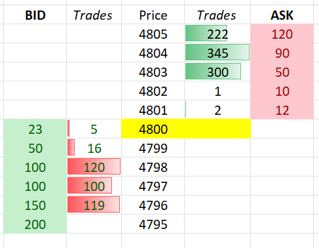Select the BID header cell
The image size is (319, 248).
pos(35,14)
